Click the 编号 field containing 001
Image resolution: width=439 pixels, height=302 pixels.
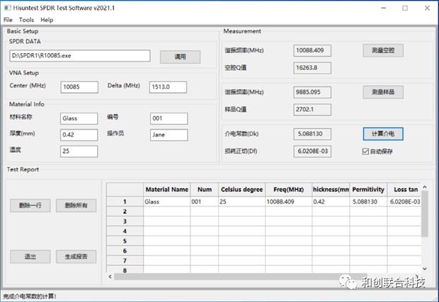pos(169,119)
